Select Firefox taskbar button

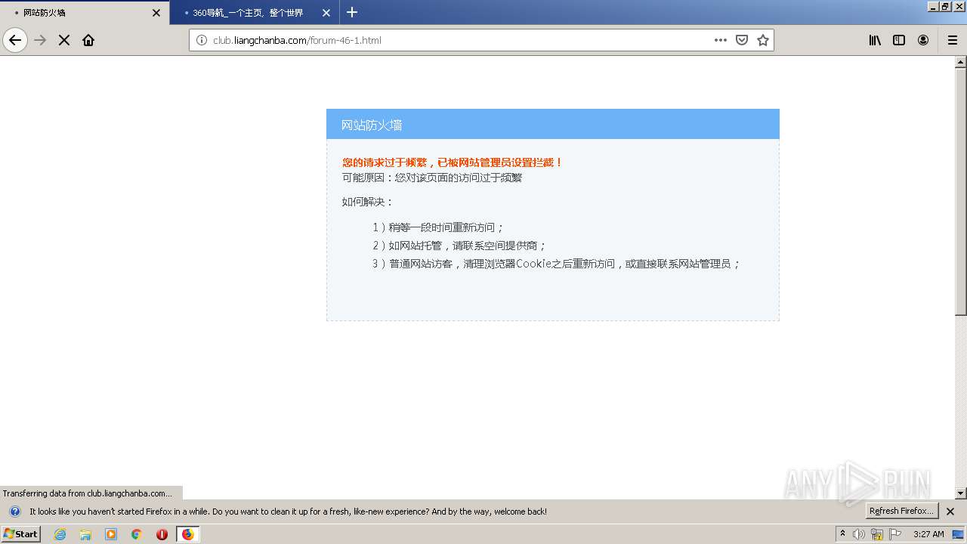187,534
